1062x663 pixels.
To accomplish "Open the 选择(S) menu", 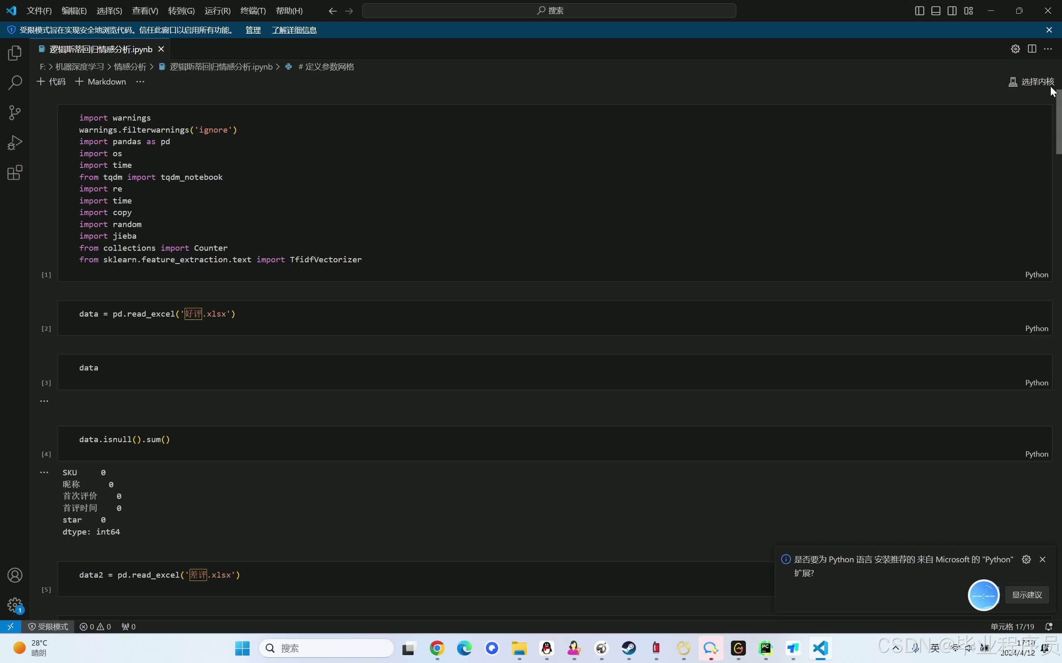I will [109, 10].
